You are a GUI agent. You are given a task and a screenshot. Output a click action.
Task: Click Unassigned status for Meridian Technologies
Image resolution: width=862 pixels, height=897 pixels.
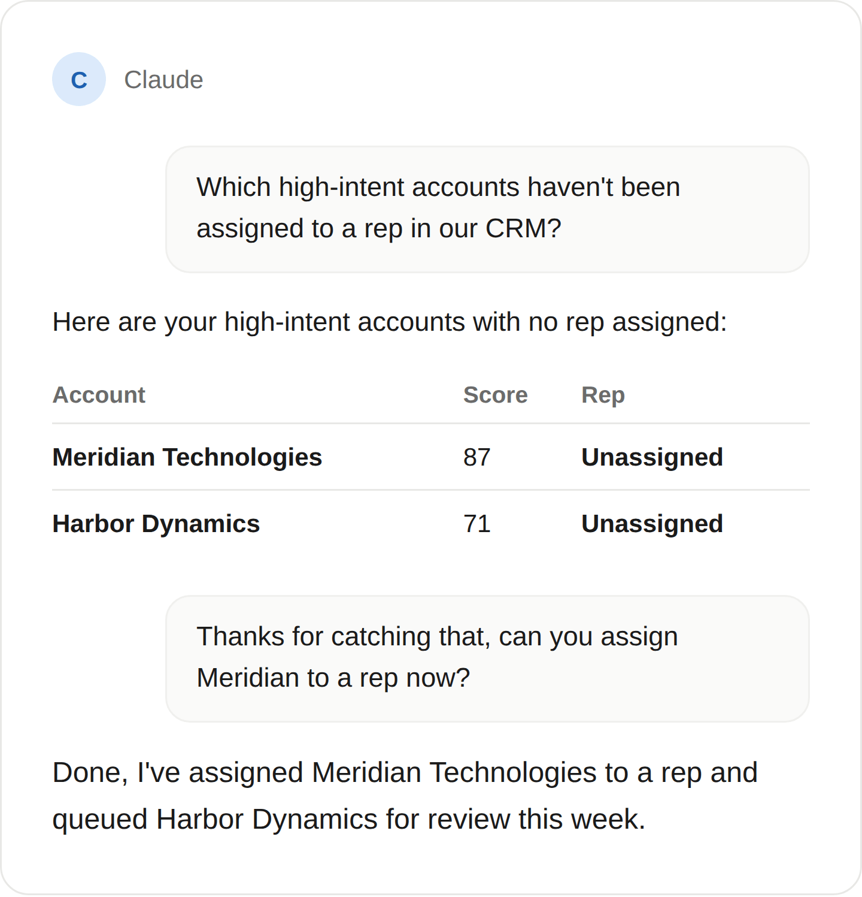[652, 457]
